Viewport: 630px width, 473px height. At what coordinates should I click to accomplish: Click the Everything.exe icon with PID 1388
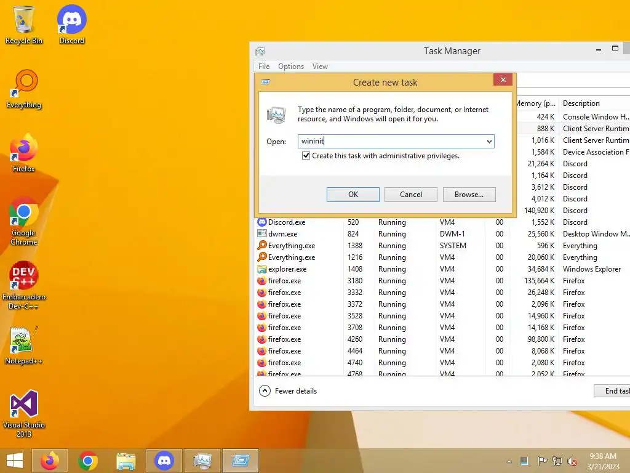point(262,245)
